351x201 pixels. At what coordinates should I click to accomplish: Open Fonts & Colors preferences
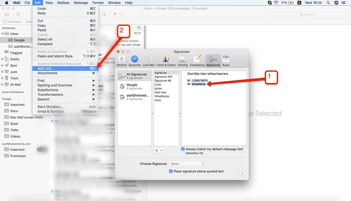(166, 61)
